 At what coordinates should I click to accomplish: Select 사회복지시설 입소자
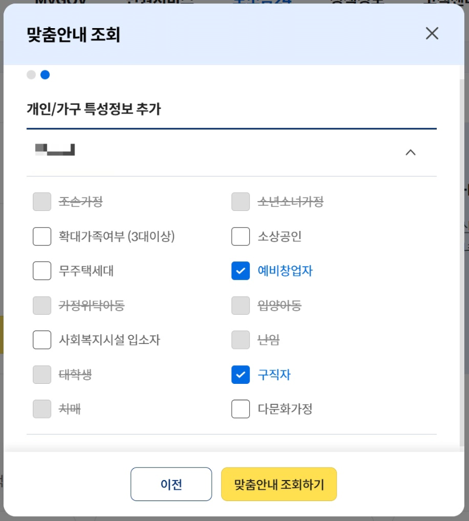point(42,340)
